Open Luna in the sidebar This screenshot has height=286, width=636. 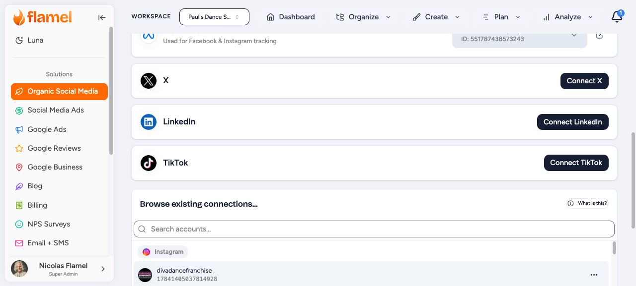[59, 40]
